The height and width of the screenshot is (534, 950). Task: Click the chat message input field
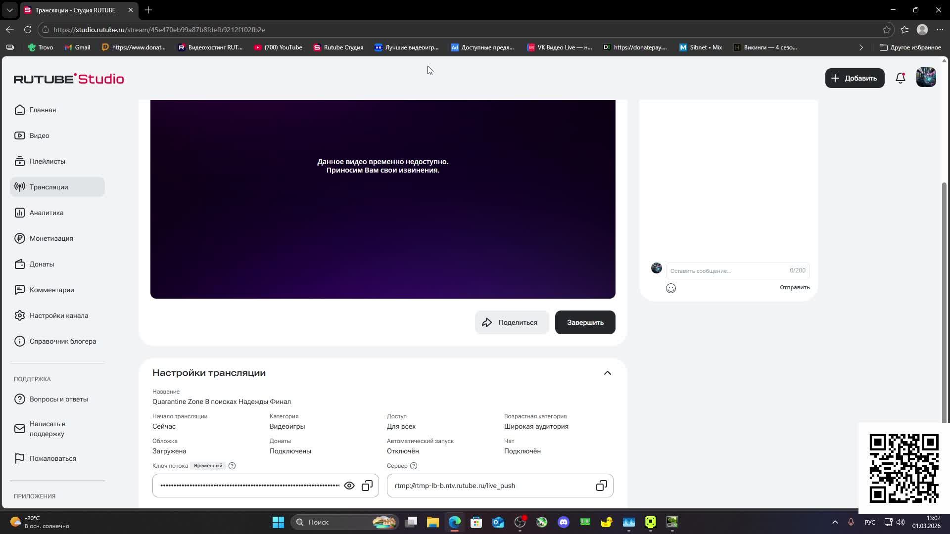[727, 270]
